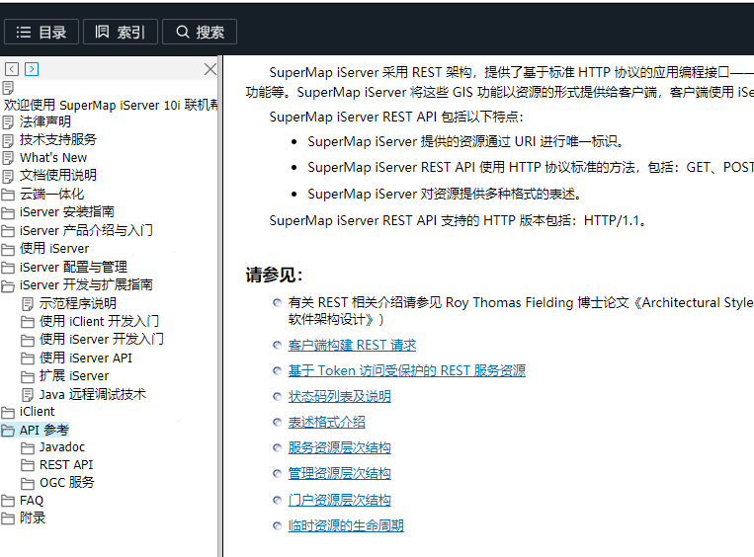The image size is (754, 557).
Task: Select the 法律声明 tree entry
Action: (45, 122)
